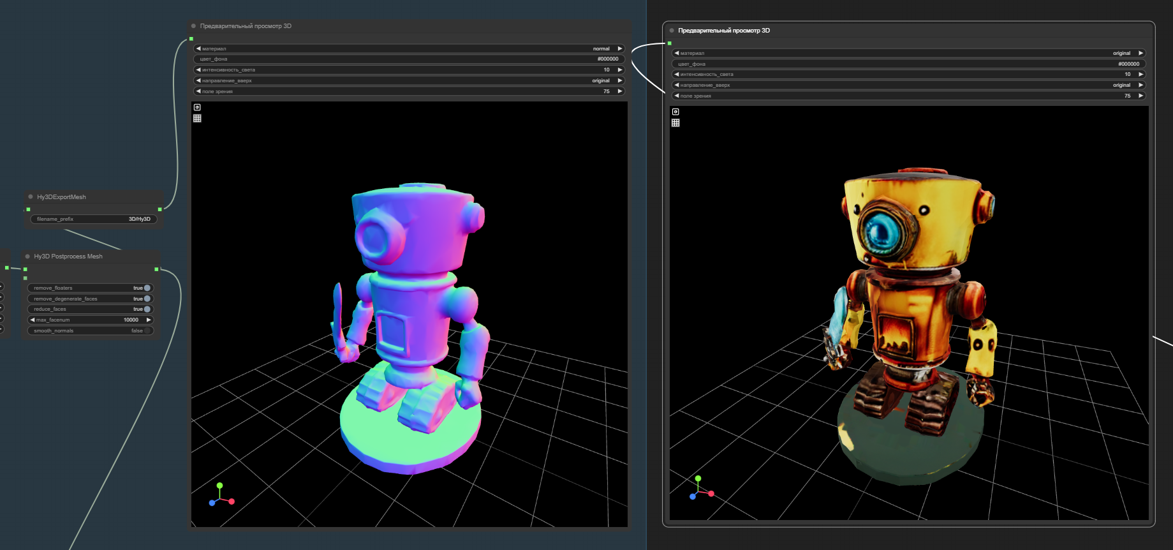This screenshot has height=550, width=1173.
Task: Toggle camera type icon in right 3D preview
Action: pyautogui.click(x=675, y=112)
